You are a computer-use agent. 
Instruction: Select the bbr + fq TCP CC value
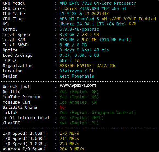coord(69,61)
